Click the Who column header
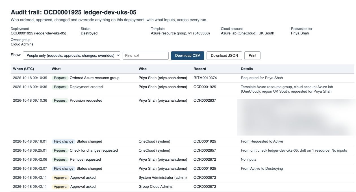356x192 pixels. pyautogui.click(x=143, y=69)
